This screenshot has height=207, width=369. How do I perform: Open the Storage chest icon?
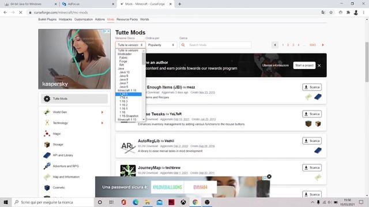click(x=47, y=144)
